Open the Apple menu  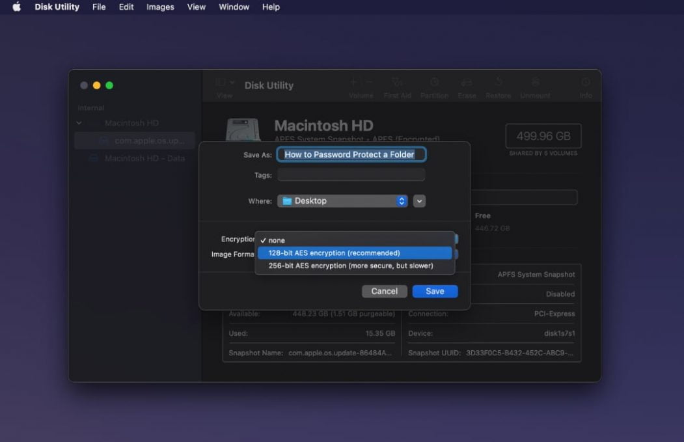coord(16,7)
